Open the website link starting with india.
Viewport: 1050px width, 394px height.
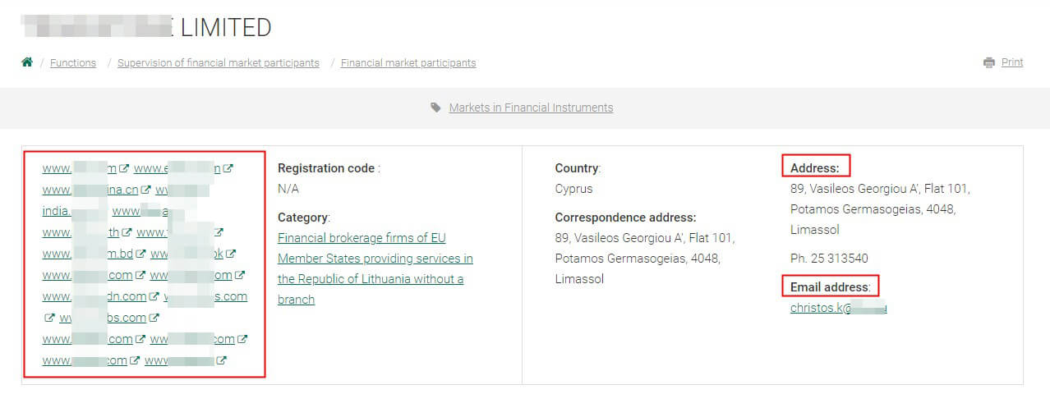pos(56,211)
